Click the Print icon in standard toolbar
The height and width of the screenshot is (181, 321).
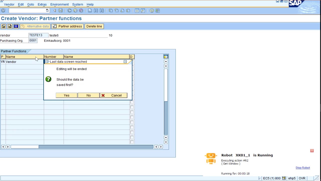point(90,11)
